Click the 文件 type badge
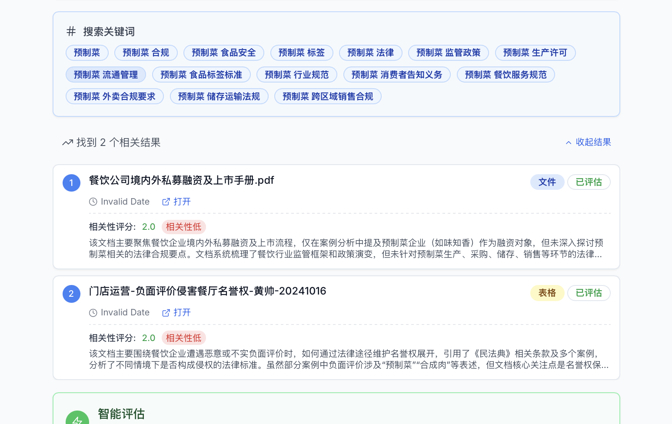 pyautogui.click(x=547, y=182)
